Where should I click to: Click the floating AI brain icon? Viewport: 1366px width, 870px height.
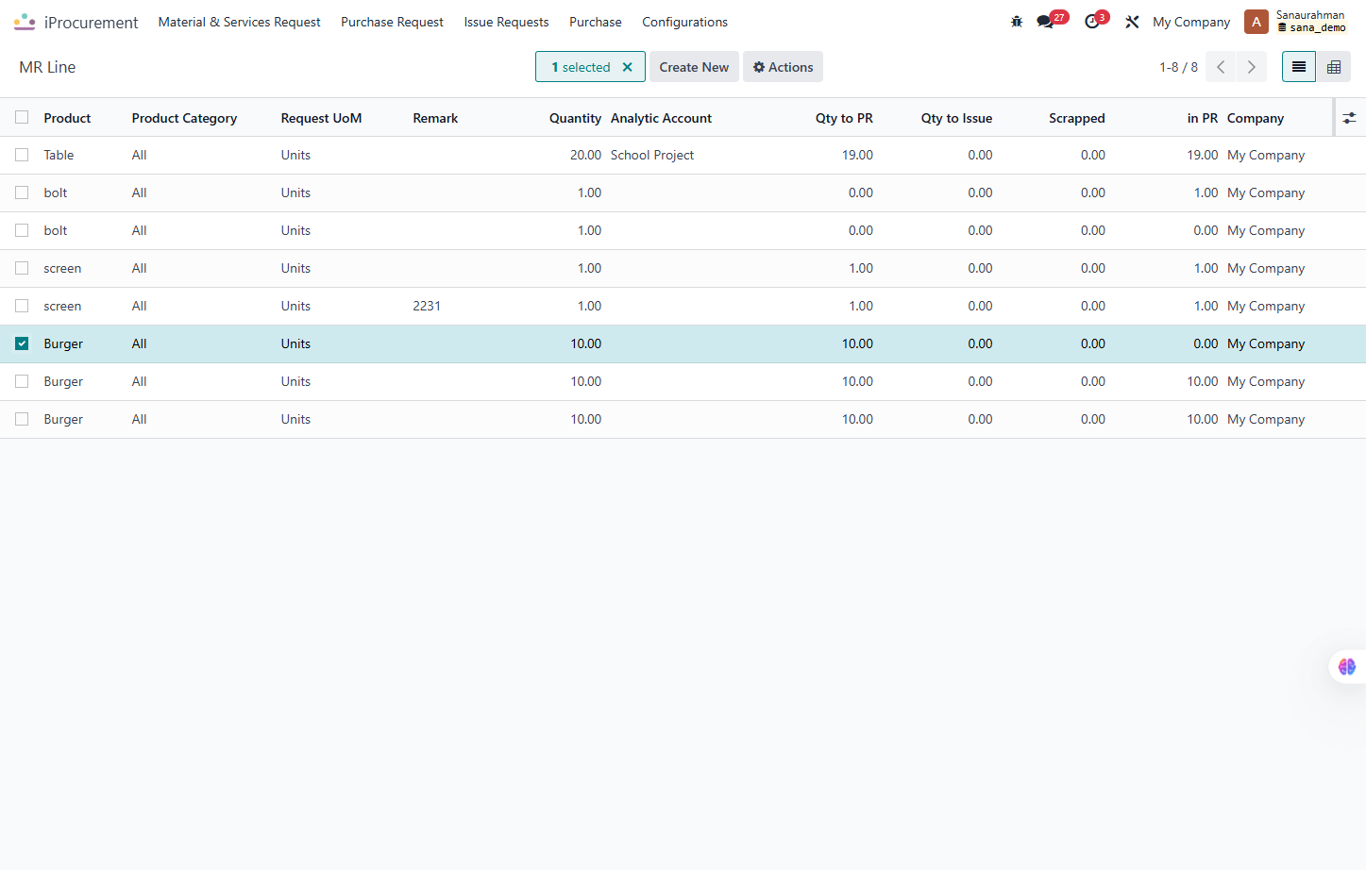[1347, 667]
